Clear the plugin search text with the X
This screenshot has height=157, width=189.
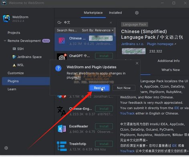pyautogui.click(x=111, y=23)
